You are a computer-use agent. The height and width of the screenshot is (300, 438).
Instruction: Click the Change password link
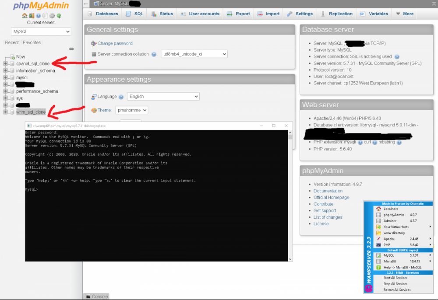[115, 43]
